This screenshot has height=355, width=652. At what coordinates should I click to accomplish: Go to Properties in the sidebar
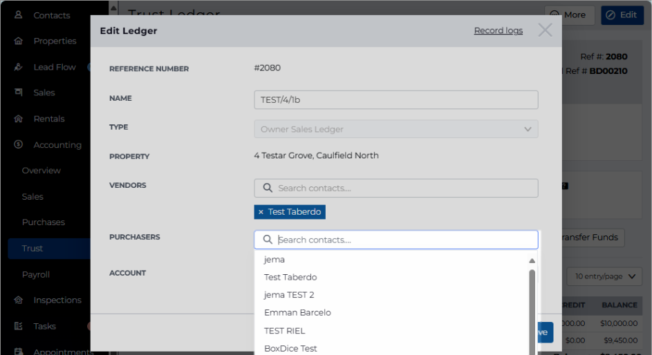click(55, 41)
